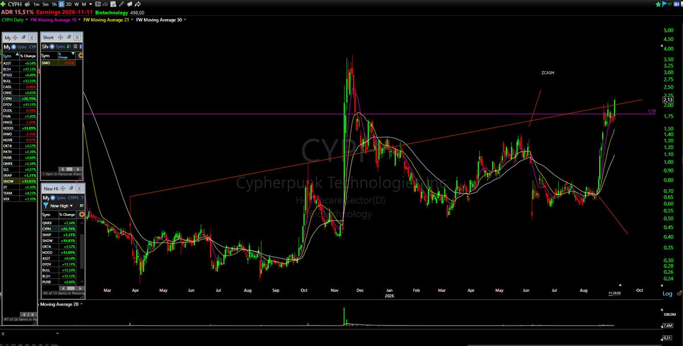The width and height of the screenshot is (683, 346).
Task: Click the add-note grid icon
Action: (x=113, y=5)
